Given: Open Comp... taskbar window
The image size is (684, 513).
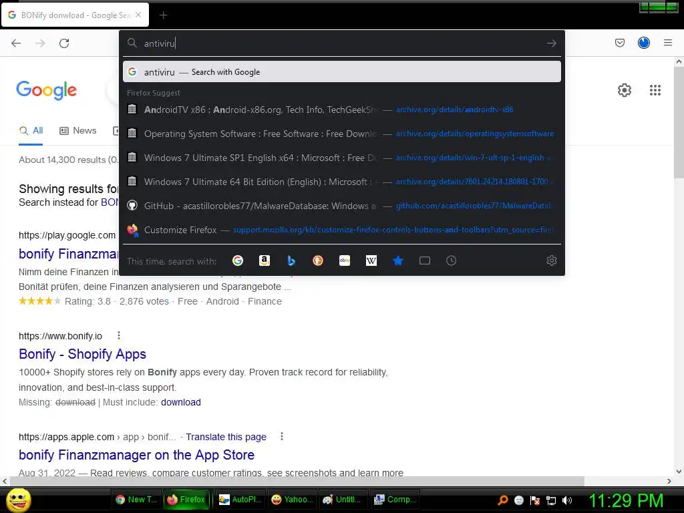Looking at the screenshot, I should click(395, 500).
